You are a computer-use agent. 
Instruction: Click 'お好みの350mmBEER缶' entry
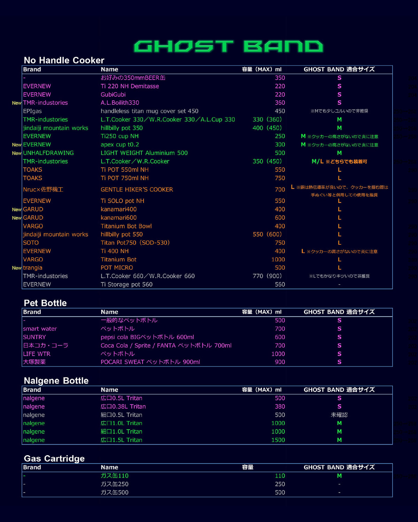tap(133, 78)
